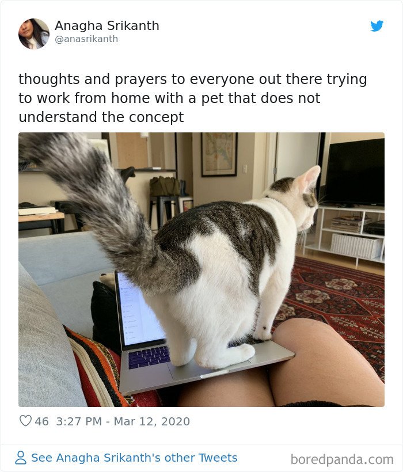The width and height of the screenshot is (403, 472).
Task: Click the purple laptop keyboard in photo
Action: coord(149,357)
